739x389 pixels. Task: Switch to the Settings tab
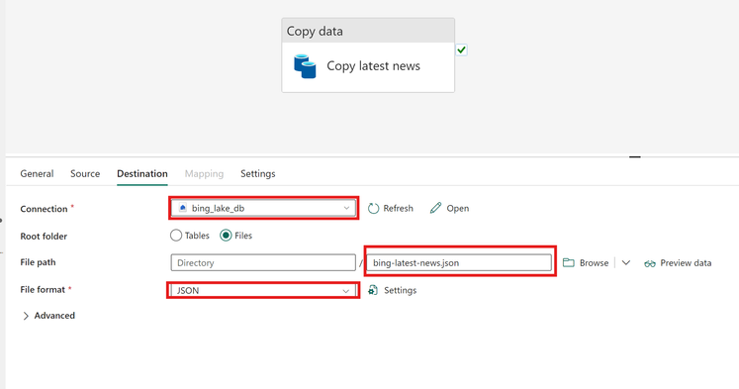click(x=258, y=173)
